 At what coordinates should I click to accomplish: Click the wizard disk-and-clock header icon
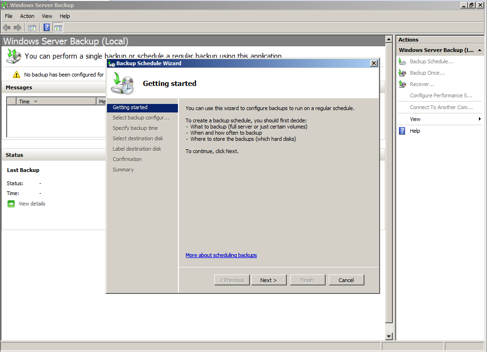click(x=123, y=83)
